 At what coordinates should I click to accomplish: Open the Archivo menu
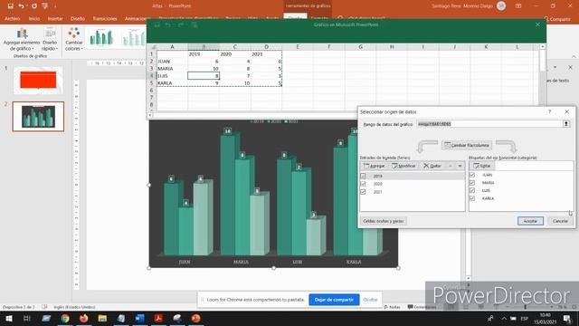(x=12, y=18)
